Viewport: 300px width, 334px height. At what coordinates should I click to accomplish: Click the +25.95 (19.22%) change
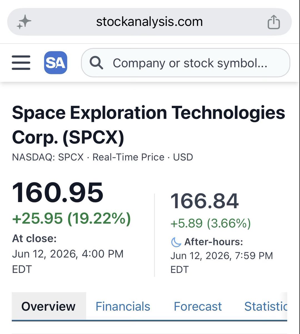71,218
